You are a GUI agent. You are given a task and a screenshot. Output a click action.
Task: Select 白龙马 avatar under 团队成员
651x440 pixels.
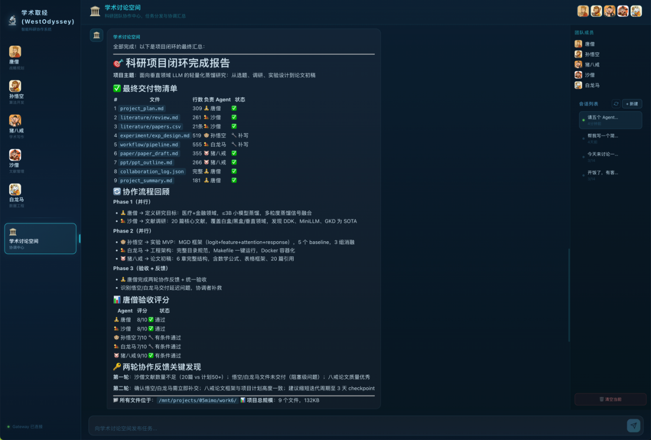[x=579, y=85]
